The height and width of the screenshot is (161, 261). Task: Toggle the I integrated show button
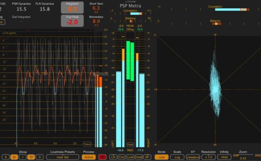click(x=22, y=157)
